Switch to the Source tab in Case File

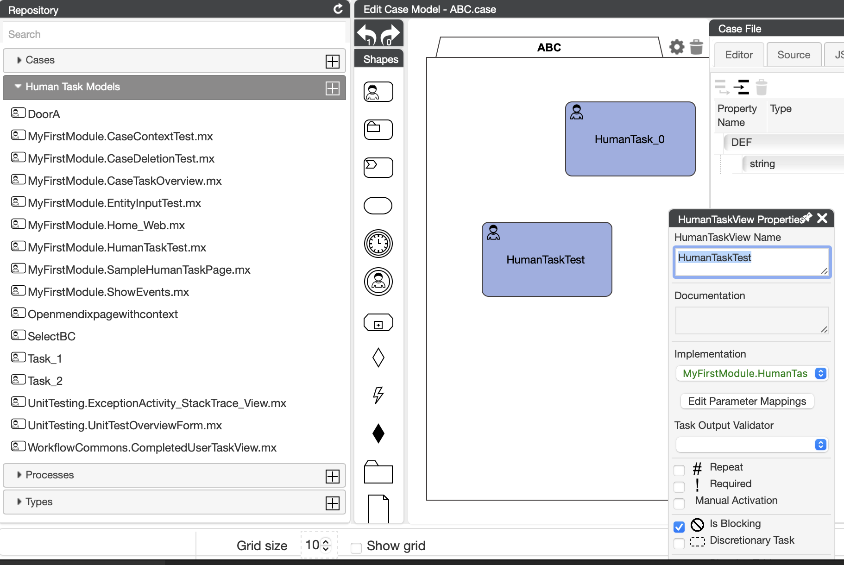point(794,55)
